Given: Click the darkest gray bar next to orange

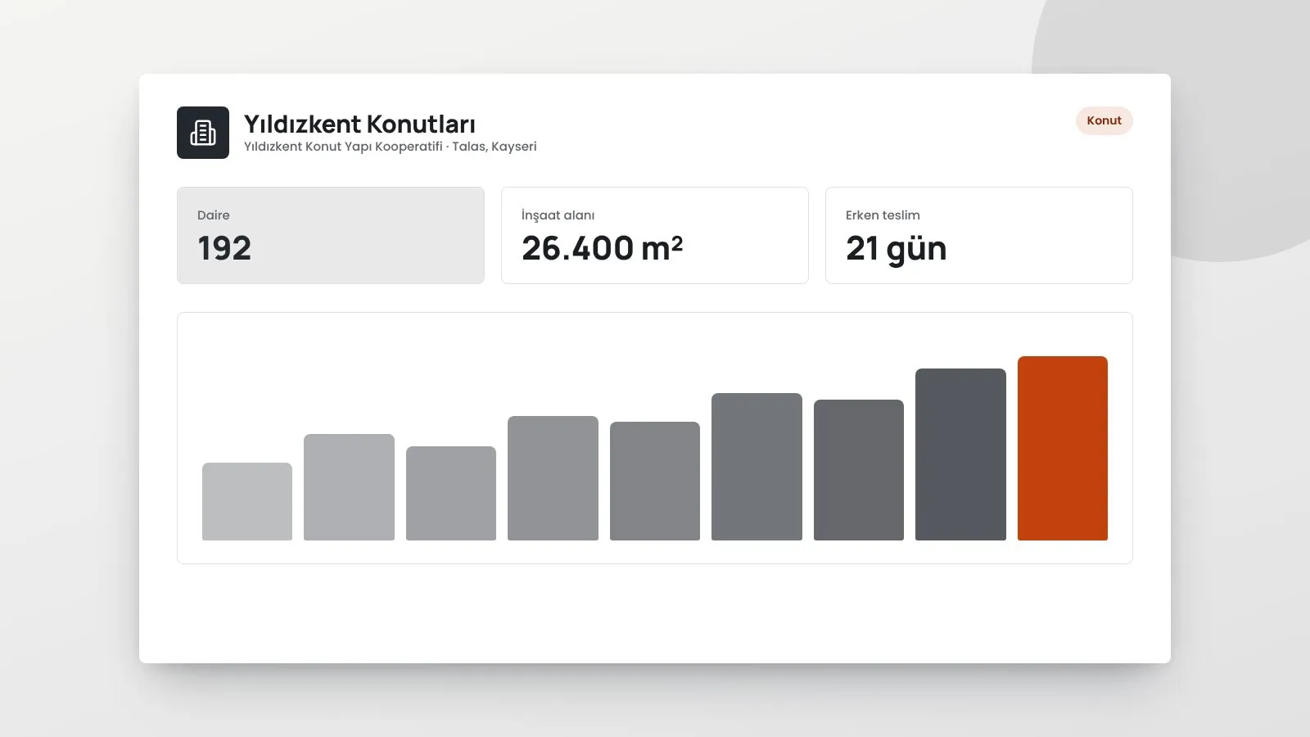Looking at the screenshot, I should (x=960, y=454).
